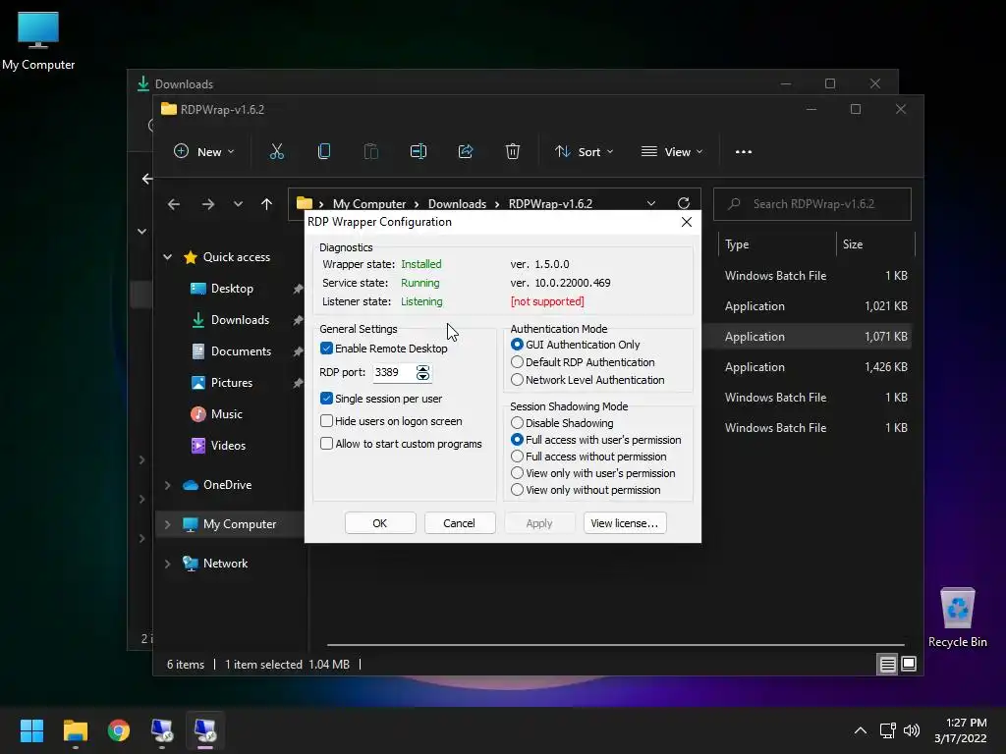This screenshot has height=754, width=1006.
Task: Open Documents in the navigation pane
Action: (x=241, y=351)
